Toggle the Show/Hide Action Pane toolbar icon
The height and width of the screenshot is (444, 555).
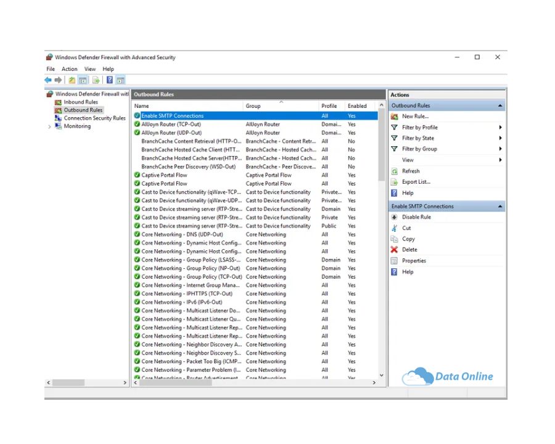(120, 80)
